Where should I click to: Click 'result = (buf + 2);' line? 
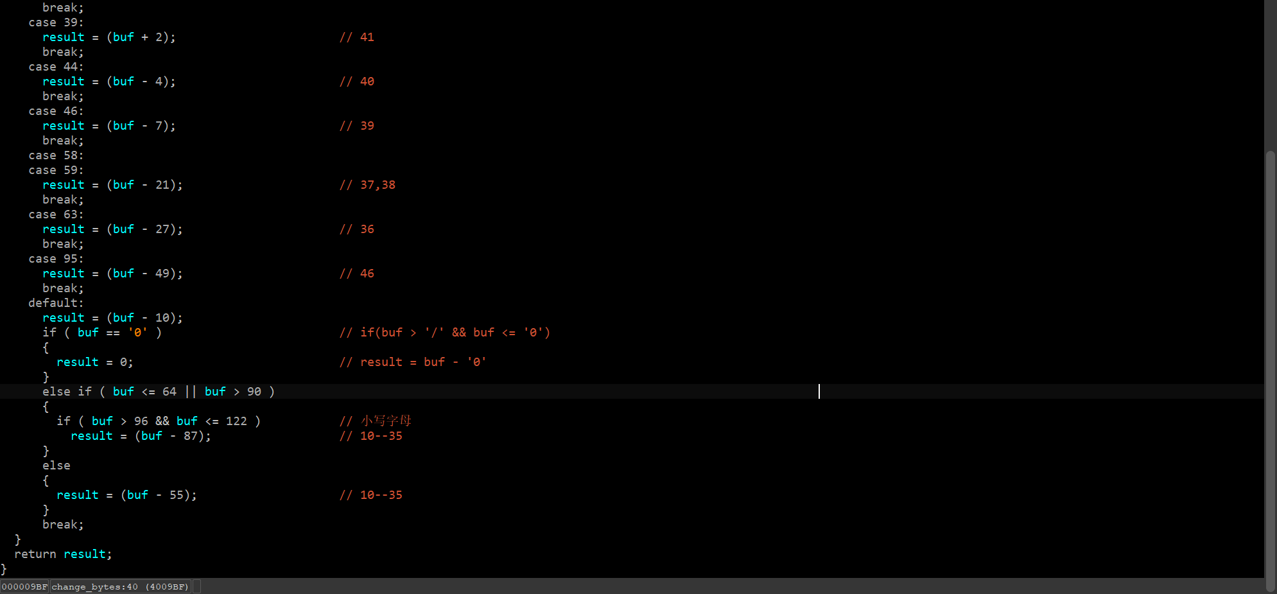tap(109, 37)
